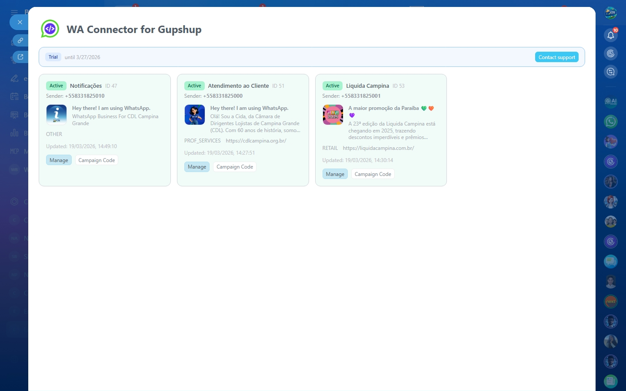Click the Liquida Campina 2025 profile thumbnail
The width and height of the screenshot is (626, 391).
click(x=333, y=115)
